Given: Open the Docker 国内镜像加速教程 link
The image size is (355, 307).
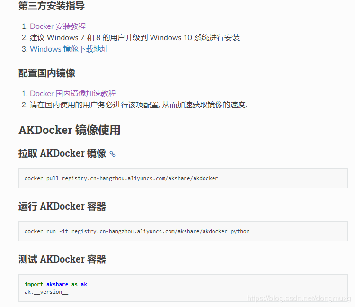Looking at the screenshot, I should tap(73, 94).
